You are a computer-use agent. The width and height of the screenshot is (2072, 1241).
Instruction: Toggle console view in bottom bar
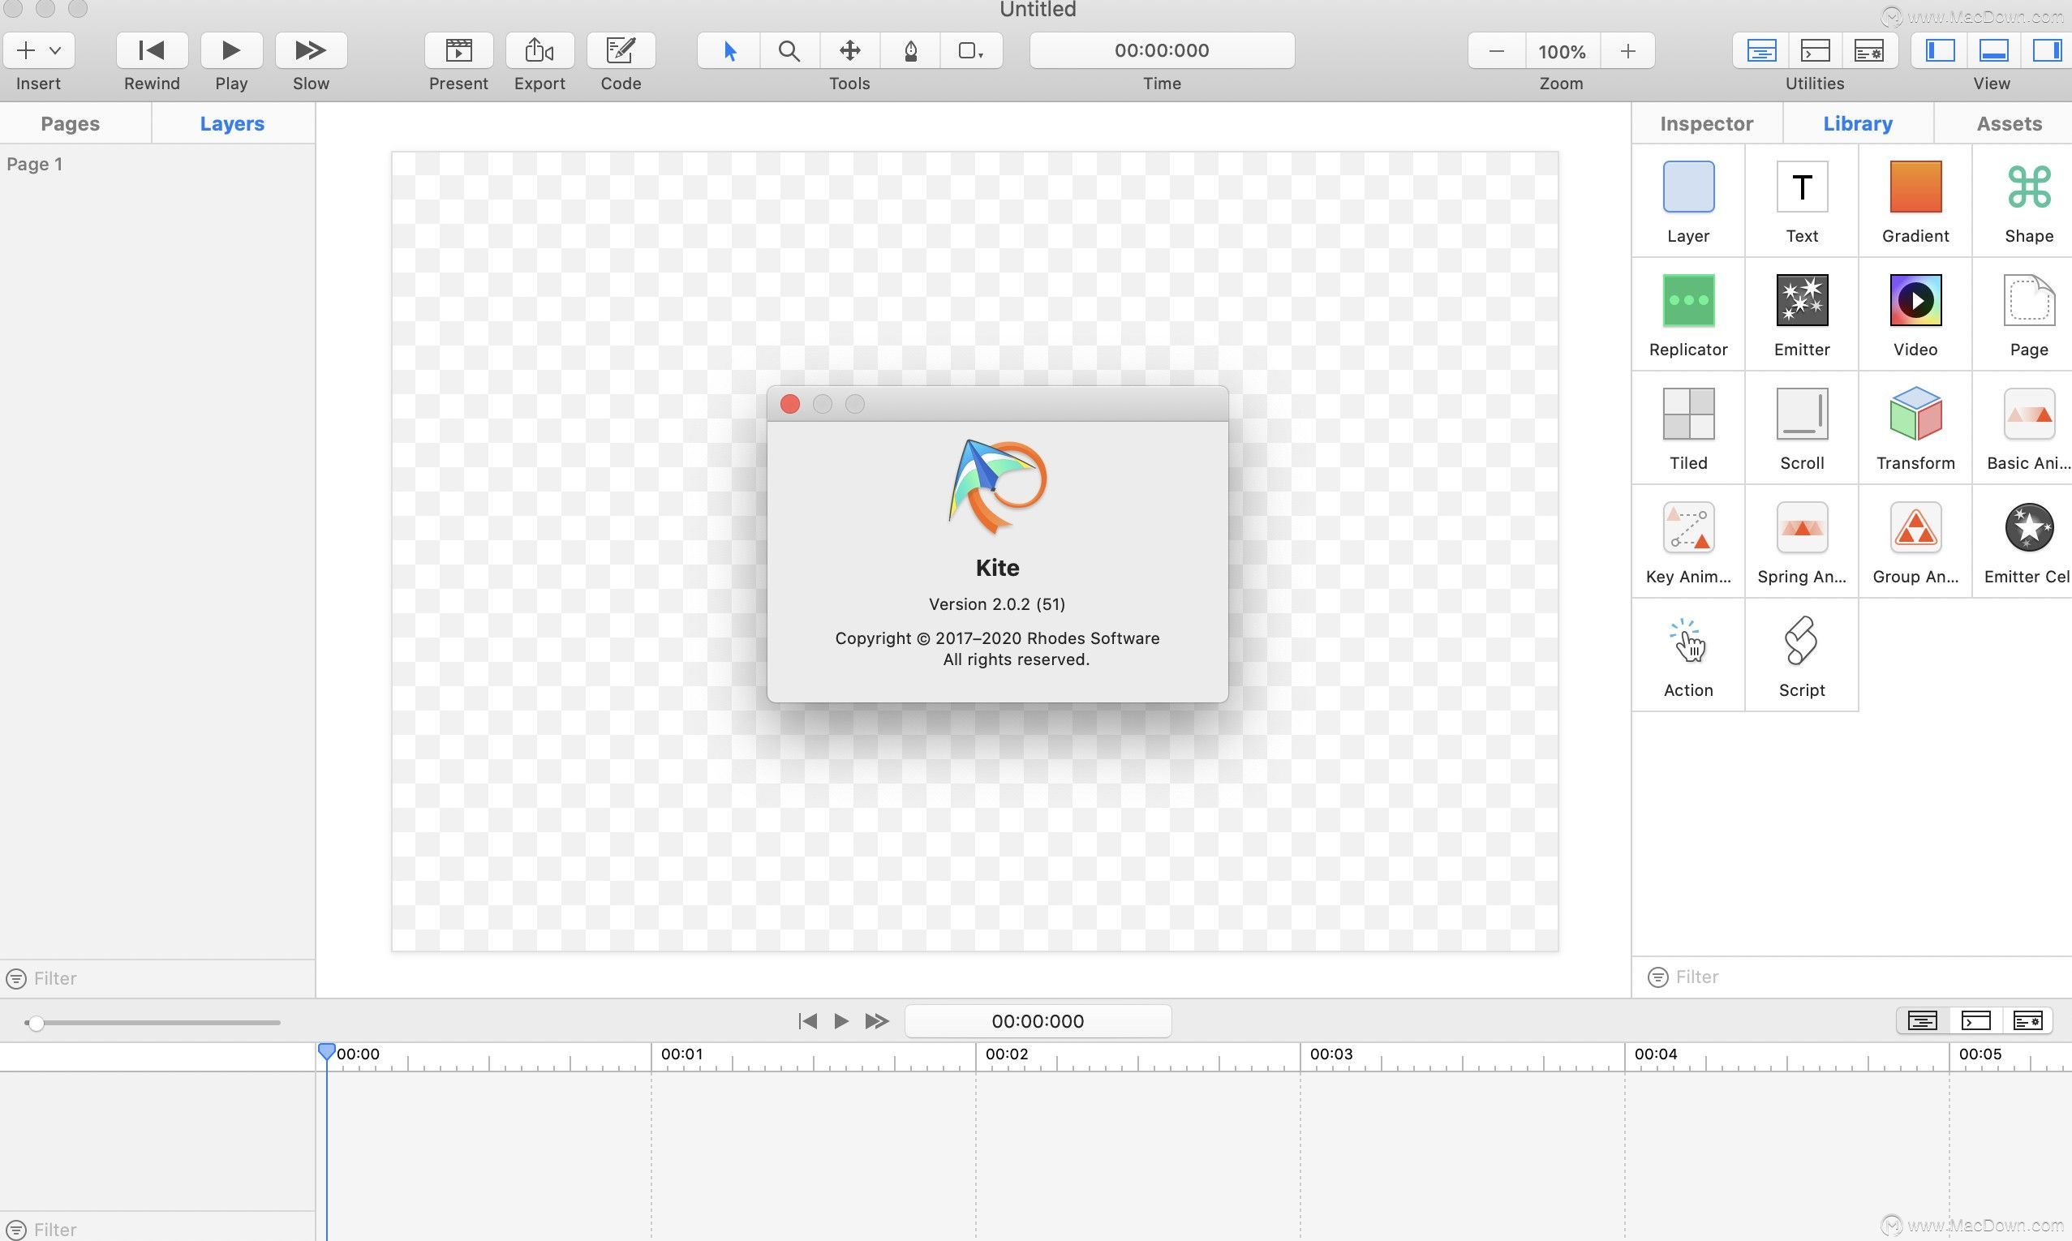point(1975,1021)
